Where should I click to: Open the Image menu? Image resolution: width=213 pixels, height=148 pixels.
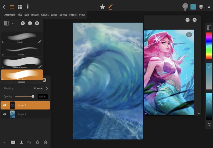(35, 15)
